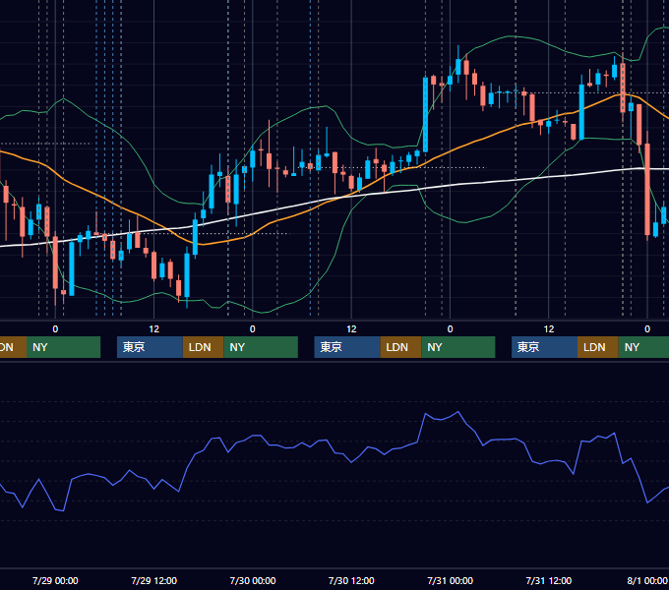Screen dimensions: 669x590
Task: Click hour label '0' above 8/1 00:00
Action: point(647,329)
